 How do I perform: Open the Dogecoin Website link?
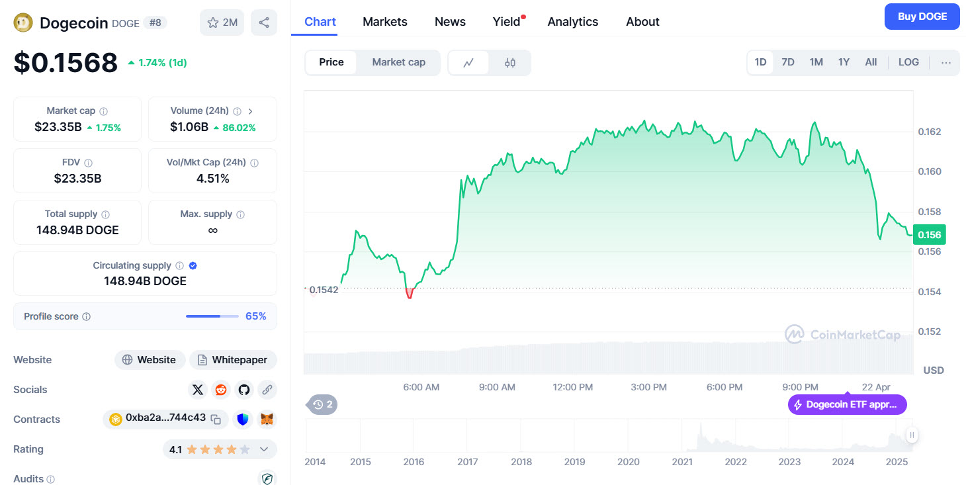pos(150,360)
